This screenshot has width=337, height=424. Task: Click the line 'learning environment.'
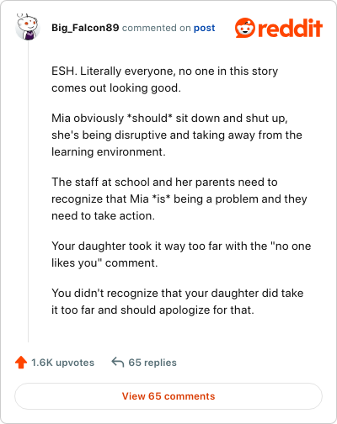tap(109, 151)
